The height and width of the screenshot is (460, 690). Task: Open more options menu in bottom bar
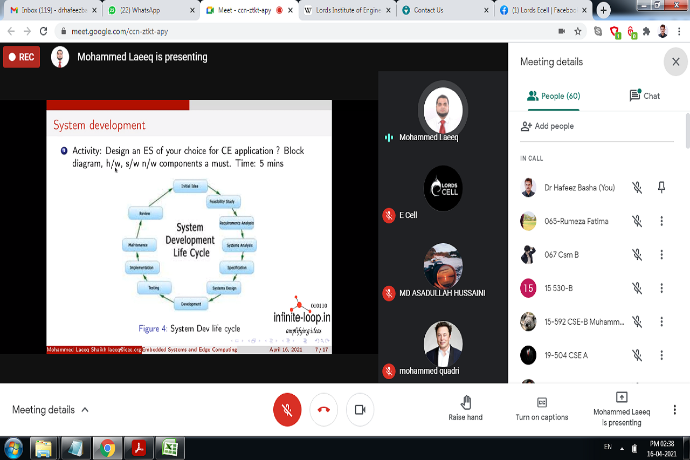point(674,410)
